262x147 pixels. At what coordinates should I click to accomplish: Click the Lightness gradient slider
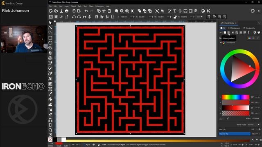236,108
